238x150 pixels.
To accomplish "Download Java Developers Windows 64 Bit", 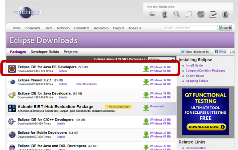I will click(160, 97).
